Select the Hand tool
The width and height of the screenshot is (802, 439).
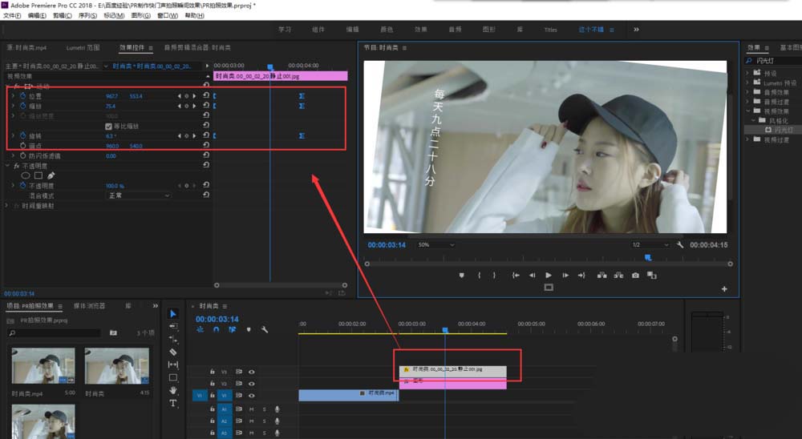click(173, 390)
